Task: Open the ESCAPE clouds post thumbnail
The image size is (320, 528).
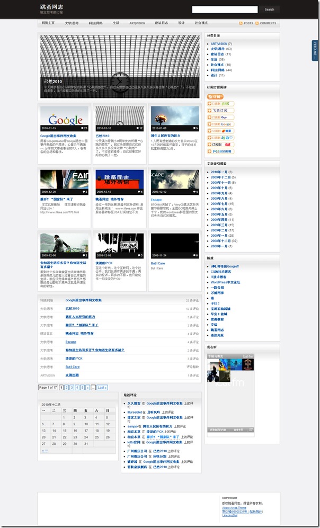Action: (x=175, y=182)
